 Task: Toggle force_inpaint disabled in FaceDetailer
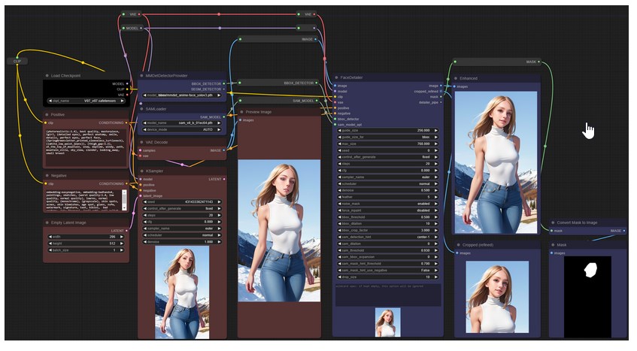click(388, 210)
